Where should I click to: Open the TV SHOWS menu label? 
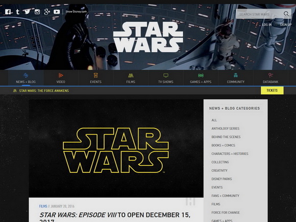click(x=166, y=82)
